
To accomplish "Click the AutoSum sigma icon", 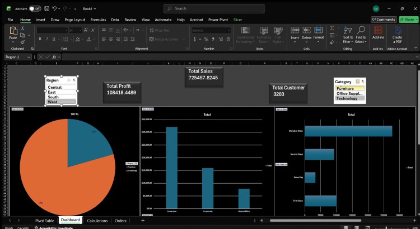I will 332,28.
